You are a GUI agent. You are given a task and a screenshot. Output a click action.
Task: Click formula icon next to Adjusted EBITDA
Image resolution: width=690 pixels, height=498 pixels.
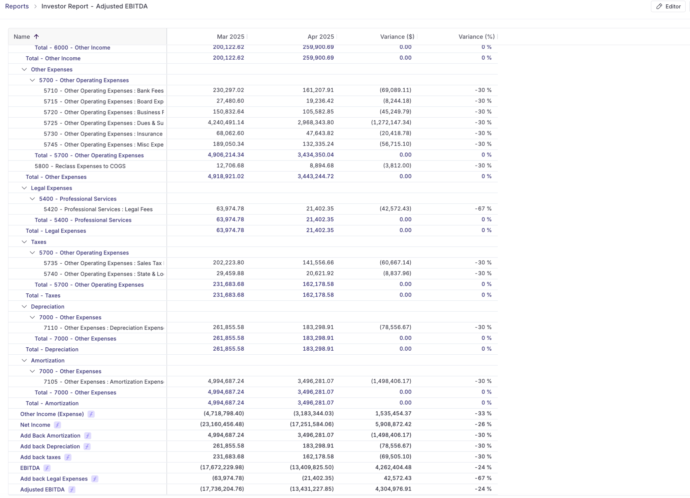[72, 490]
